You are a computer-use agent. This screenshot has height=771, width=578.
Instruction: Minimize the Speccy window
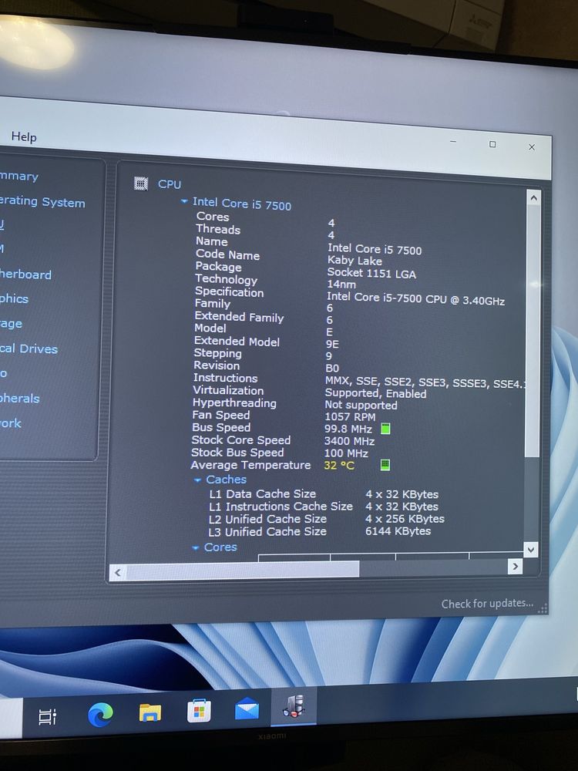point(453,142)
